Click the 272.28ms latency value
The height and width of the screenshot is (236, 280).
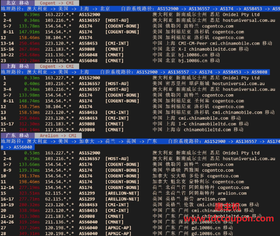click(x=29, y=61)
